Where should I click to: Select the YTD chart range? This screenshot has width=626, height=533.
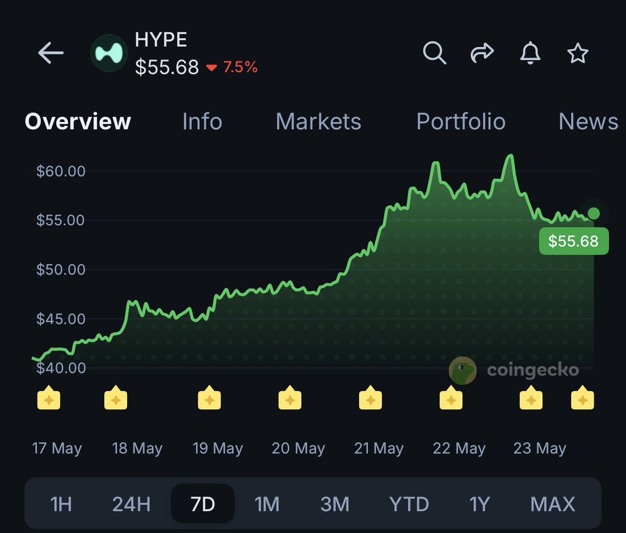click(x=409, y=504)
